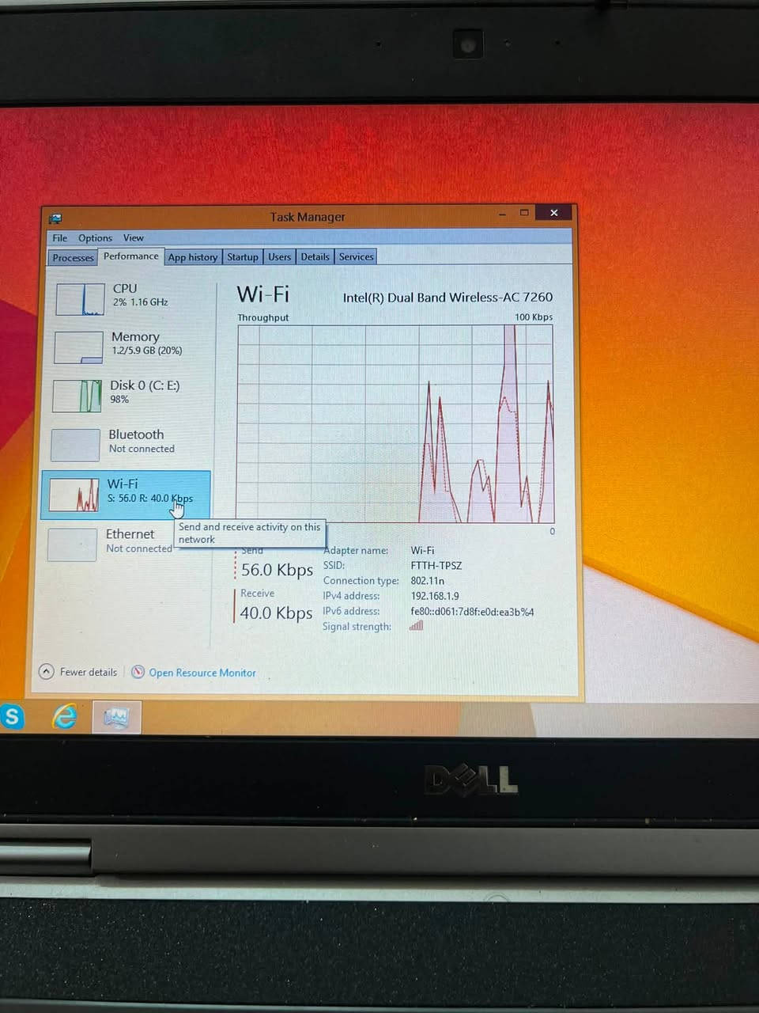Click the Task Manager taskbar button
The image size is (759, 1013).
(x=116, y=718)
